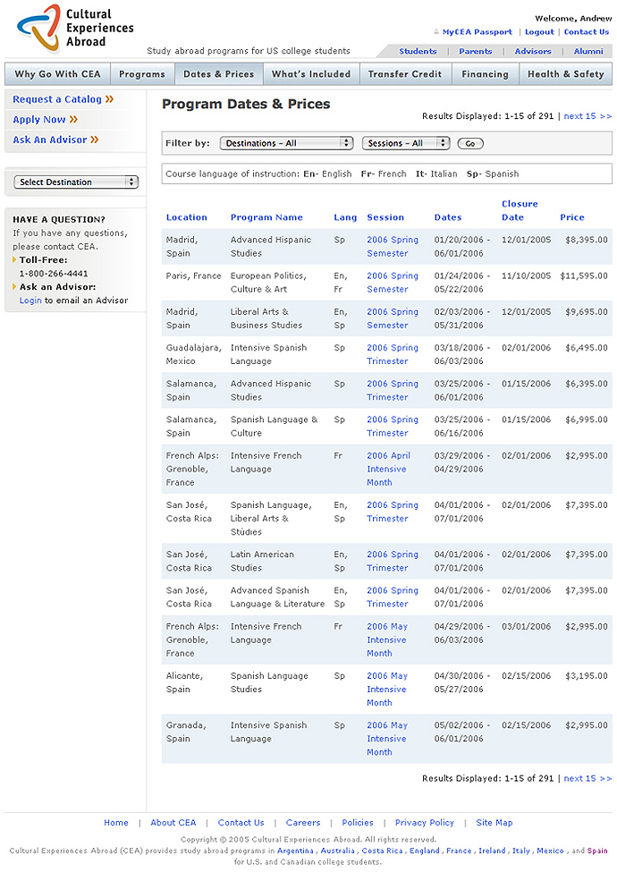This screenshot has height=872, width=617.
Task: Select the Students audience tab
Action: coord(418,51)
